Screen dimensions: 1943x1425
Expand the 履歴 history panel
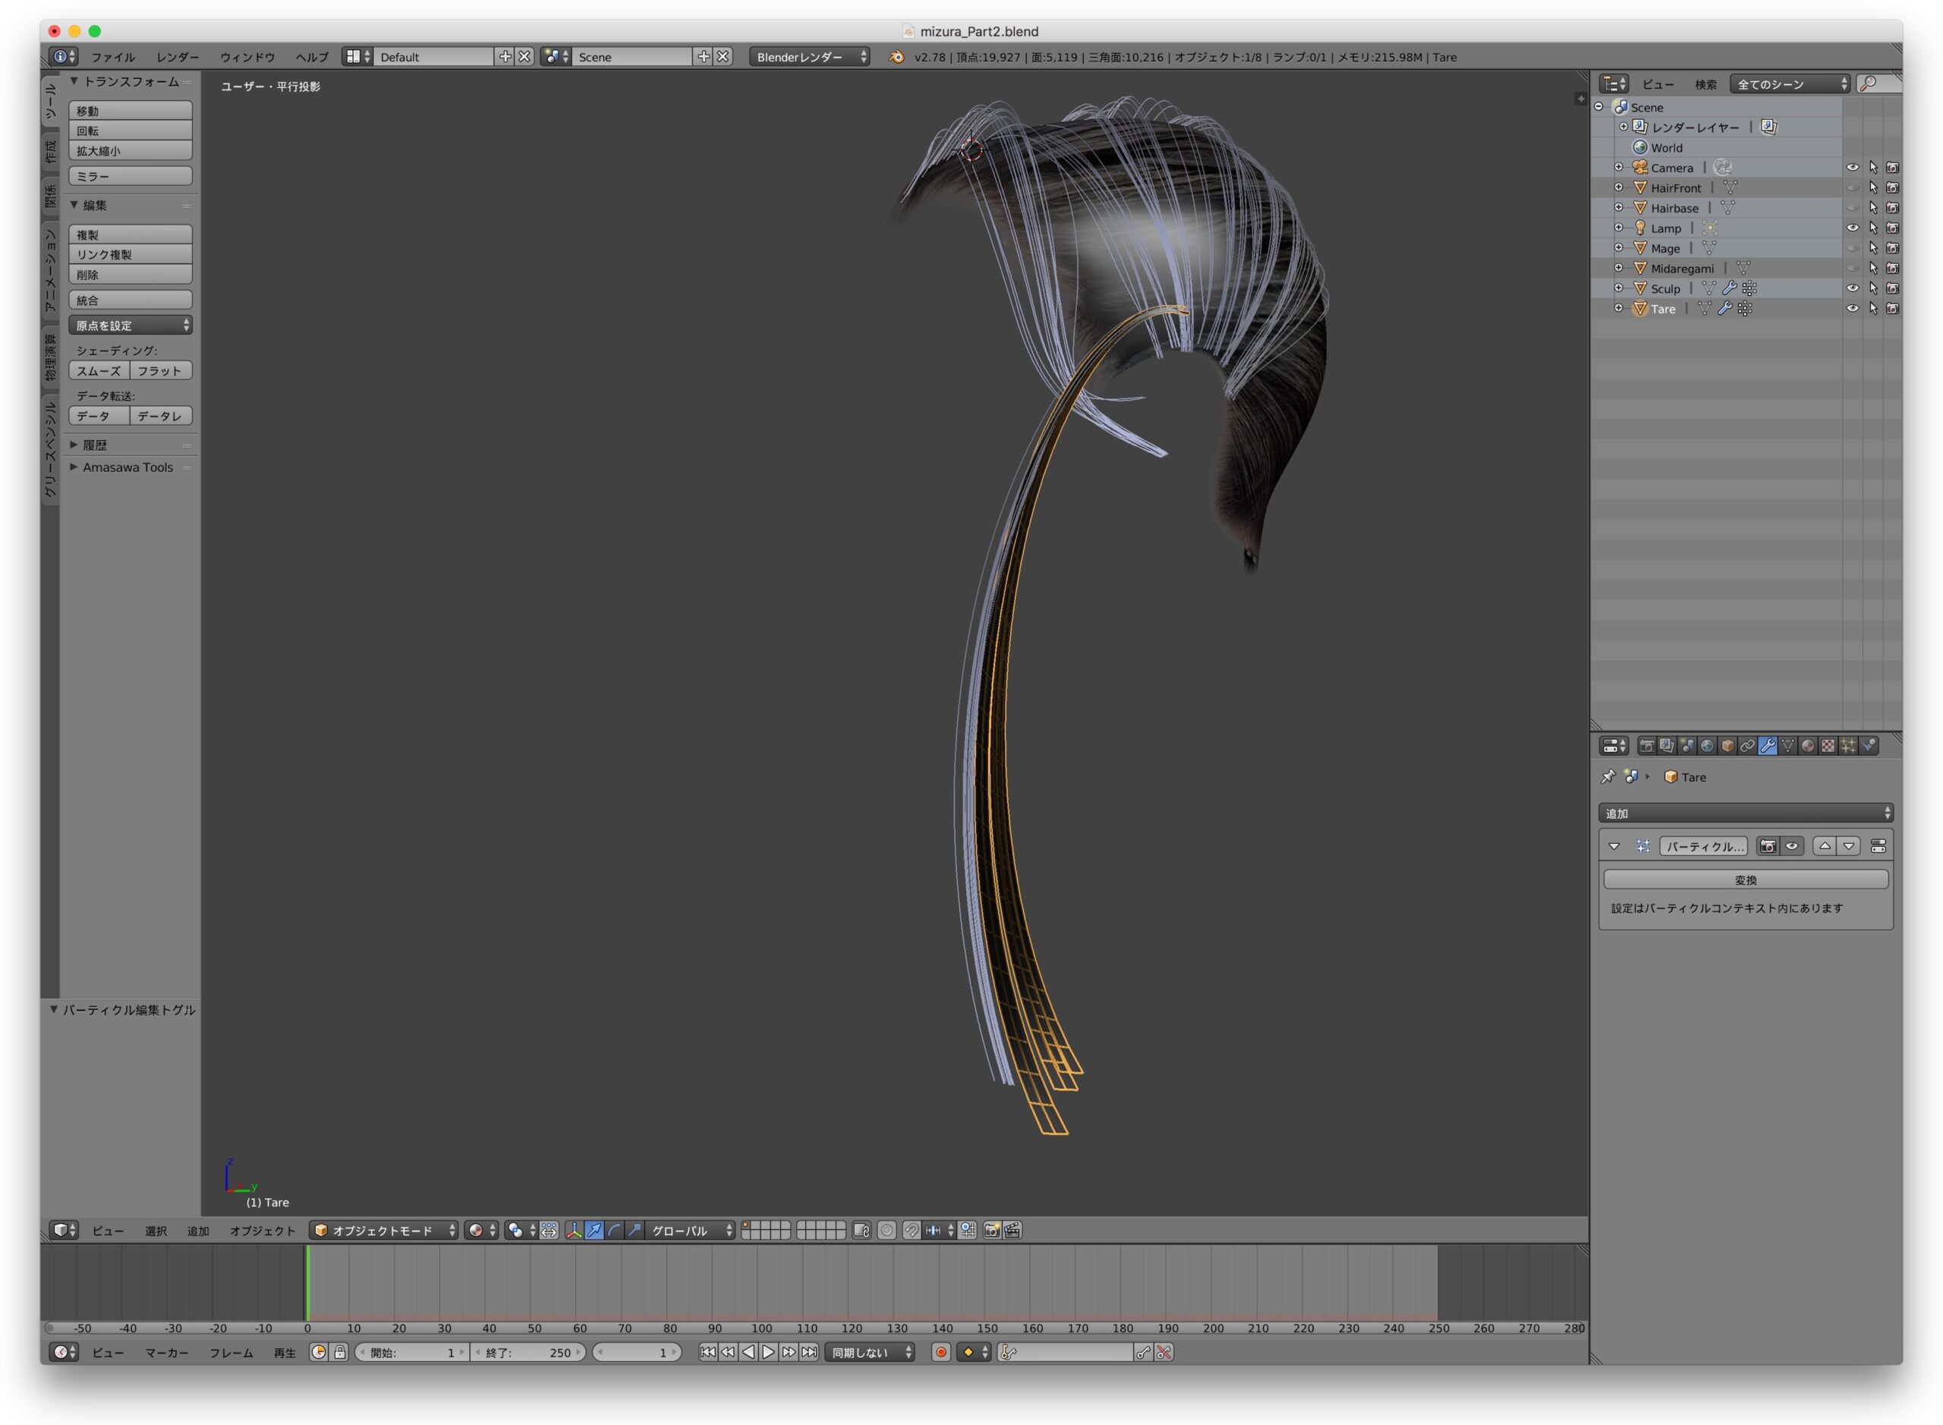94,445
